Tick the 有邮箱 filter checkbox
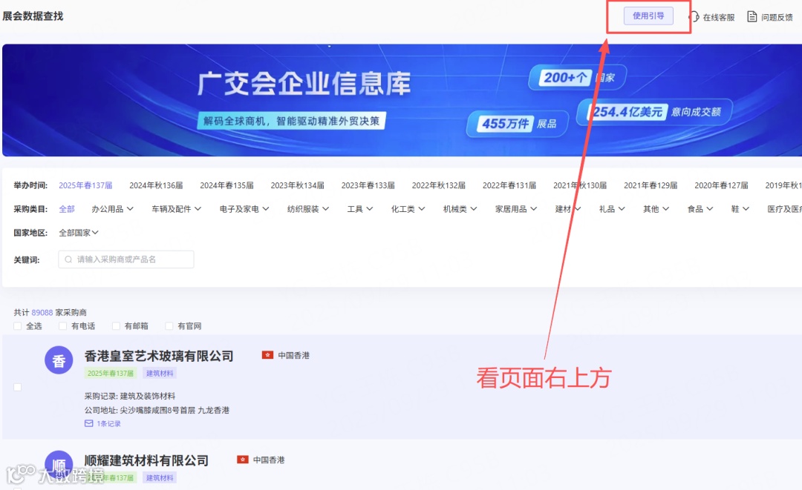 click(x=116, y=326)
